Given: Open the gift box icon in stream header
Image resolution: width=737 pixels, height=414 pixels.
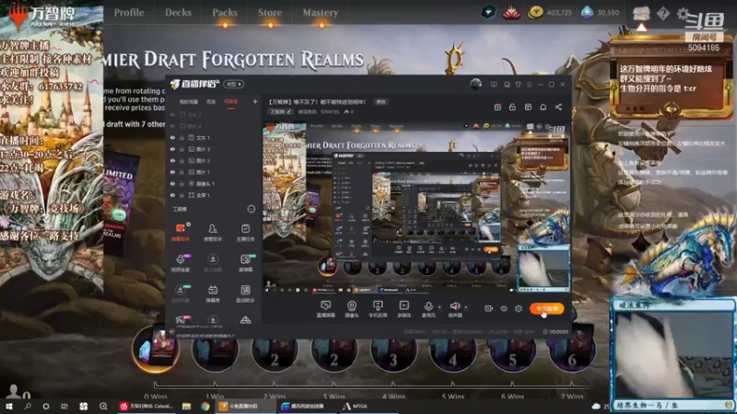Looking at the screenshot, I should (x=497, y=107).
